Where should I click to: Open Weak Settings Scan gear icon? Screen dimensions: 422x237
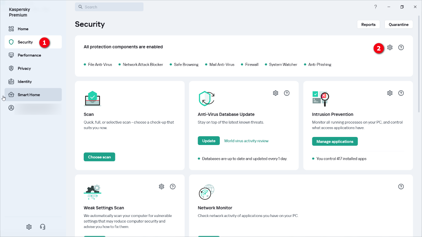pyautogui.click(x=161, y=186)
